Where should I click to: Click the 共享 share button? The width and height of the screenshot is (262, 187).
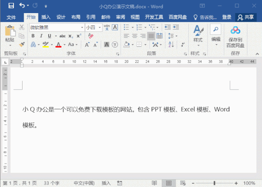(x=246, y=17)
